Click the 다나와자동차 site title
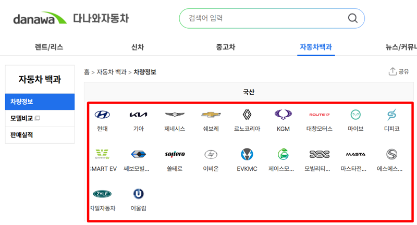417x225 pixels. click(101, 18)
